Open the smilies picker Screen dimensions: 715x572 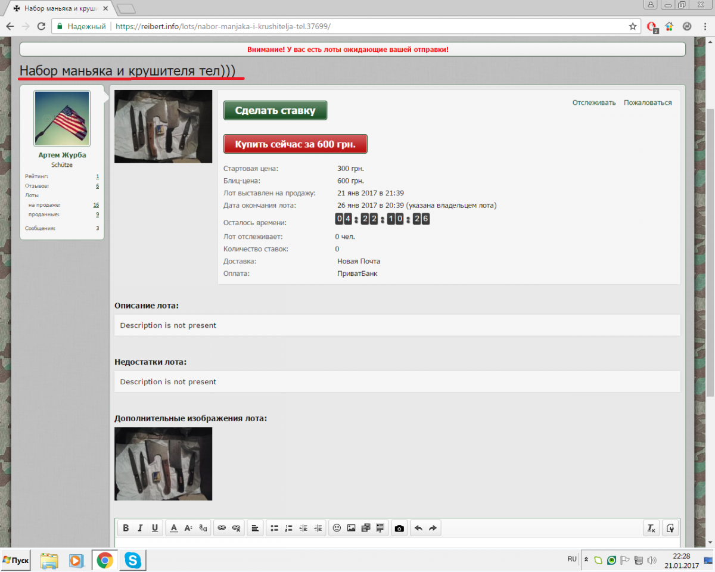click(x=337, y=528)
